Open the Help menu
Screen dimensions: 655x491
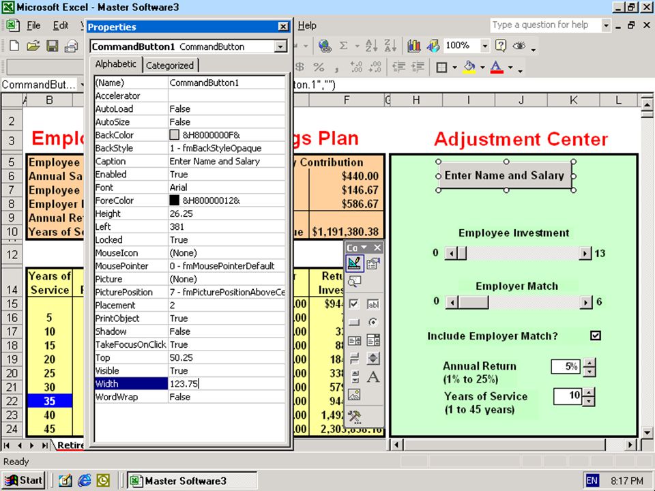pos(307,25)
